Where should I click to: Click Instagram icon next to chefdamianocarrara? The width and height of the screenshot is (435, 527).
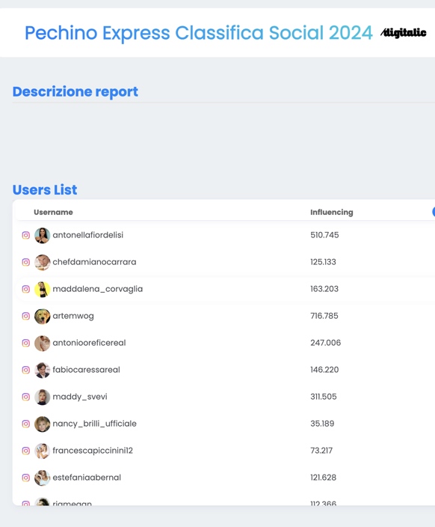pyautogui.click(x=26, y=262)
